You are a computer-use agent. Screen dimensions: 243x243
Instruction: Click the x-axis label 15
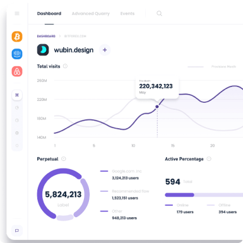pyautogui.click(x=172, y=146)
